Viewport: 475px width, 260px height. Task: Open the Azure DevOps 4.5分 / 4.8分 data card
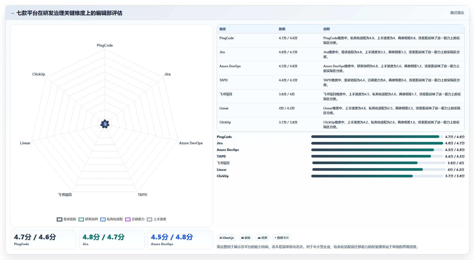pyautogui.click(x=180, y=240)
